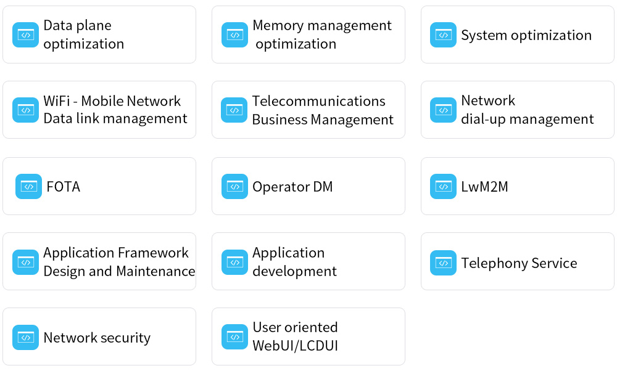Click the System optimization code icon
This screenshot has width=617, height=371.
[x=443, y=35]
